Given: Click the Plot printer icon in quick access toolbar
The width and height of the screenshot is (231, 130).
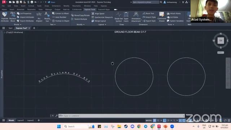Looking at the screenshot, I should (32, 2).
